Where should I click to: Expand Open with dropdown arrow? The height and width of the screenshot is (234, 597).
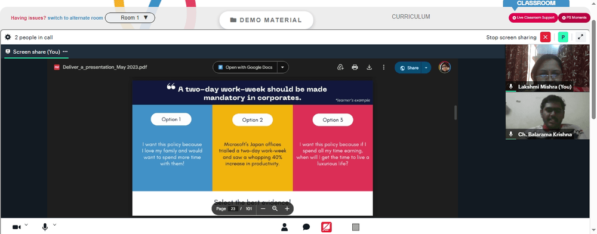tap(282, 67)
